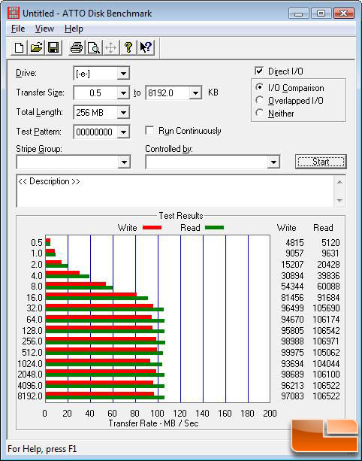Image resolution: width=362 pixels, height=461 pixels.
Task: Uncheck the Direct I/O checkbox
Action: [x=259, y=71]
